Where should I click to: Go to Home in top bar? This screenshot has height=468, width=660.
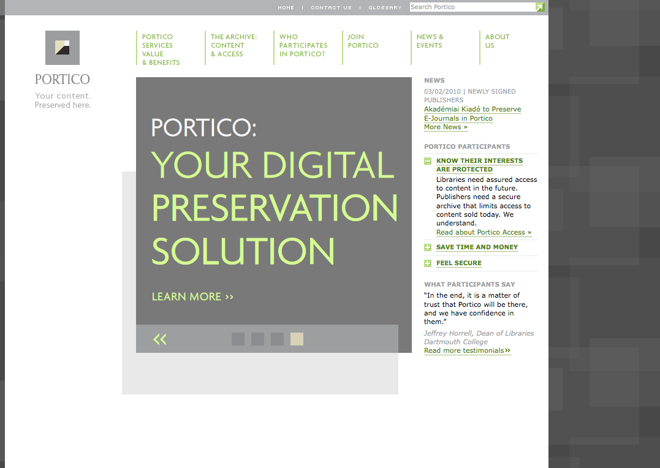pos(286,7)
